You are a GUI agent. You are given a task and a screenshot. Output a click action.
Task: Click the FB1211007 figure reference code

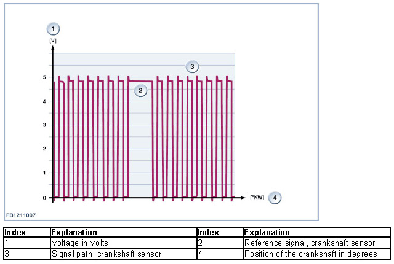point(22,215)
